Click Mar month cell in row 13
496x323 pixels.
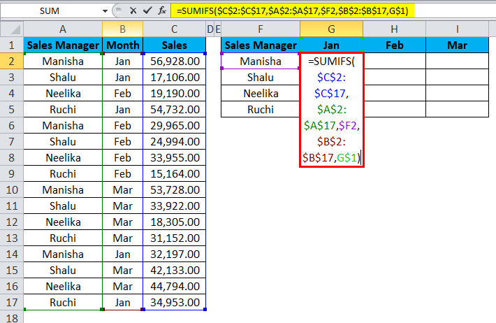point(123,238)
